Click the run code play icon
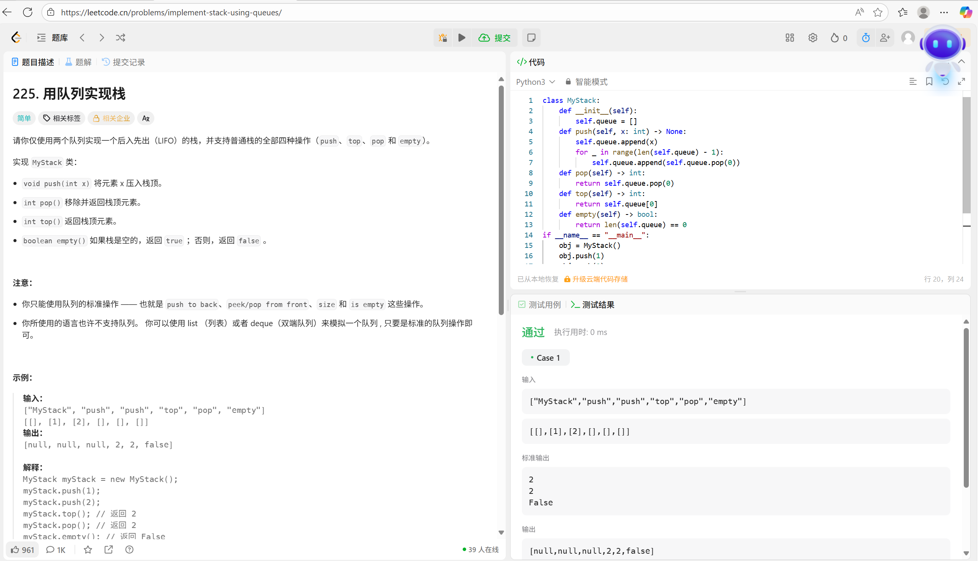 [462, 38]
